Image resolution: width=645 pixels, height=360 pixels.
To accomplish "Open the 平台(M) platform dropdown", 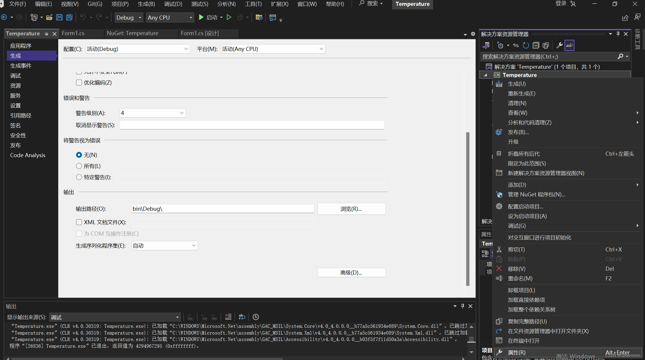I will click(273, 49).
